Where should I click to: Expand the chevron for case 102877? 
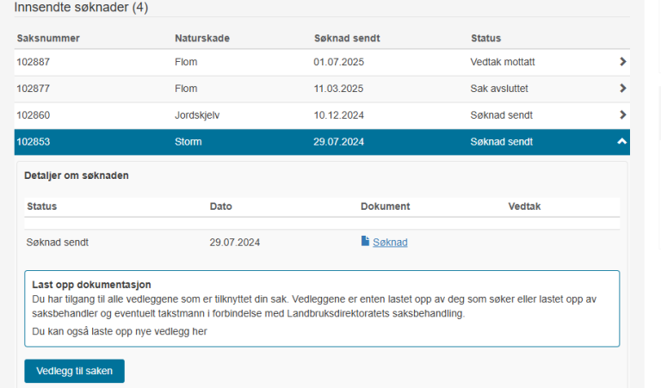pyautogui.click(x=622, y=89)
